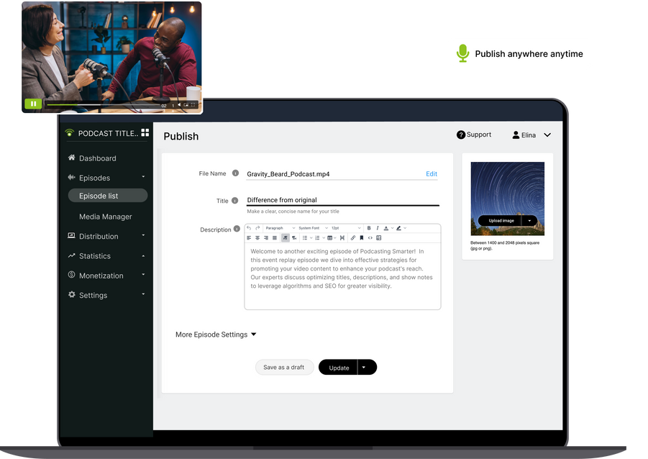The width and height of the screenshot is (648, 459).
Task: Toggle bold formatting
Action: tap(369, 228)
